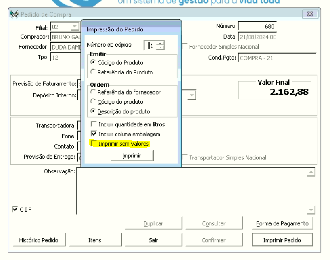330x260 pixels.
Task: Click the Número de cópias spinner arrows
Action: 160,45
